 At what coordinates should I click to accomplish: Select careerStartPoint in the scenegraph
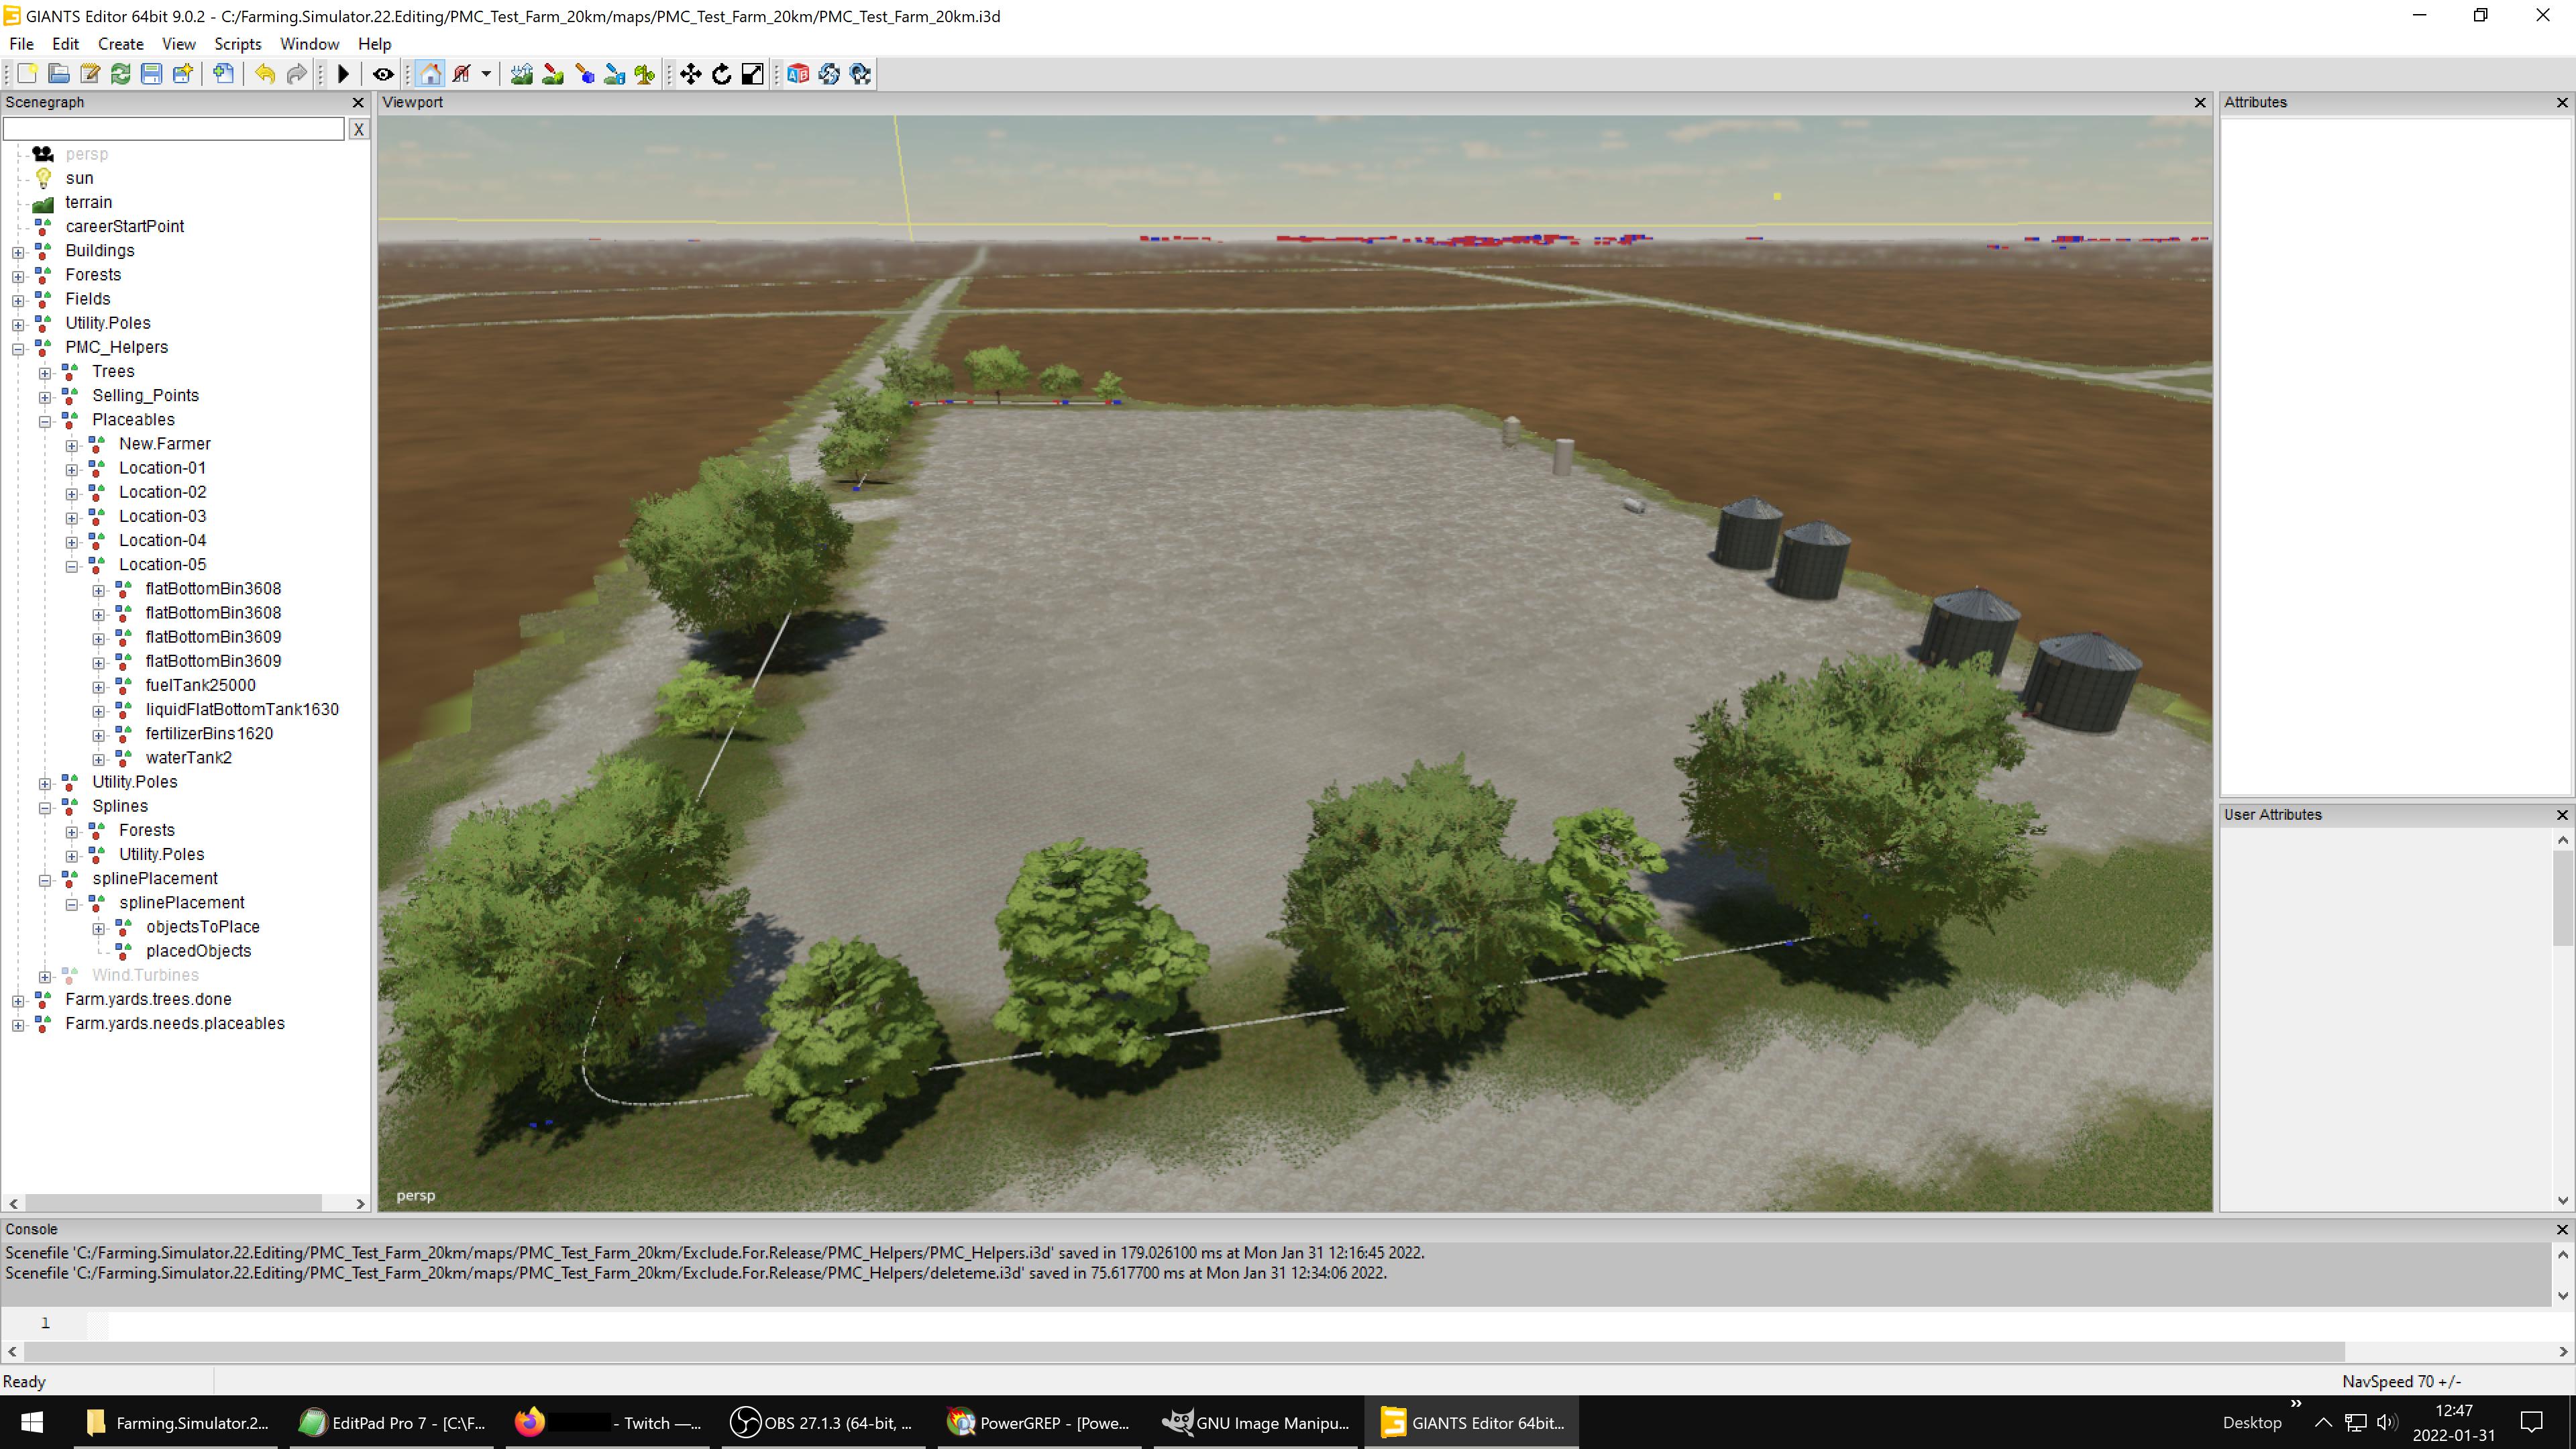pyautogui.click(x=125, y=226)
